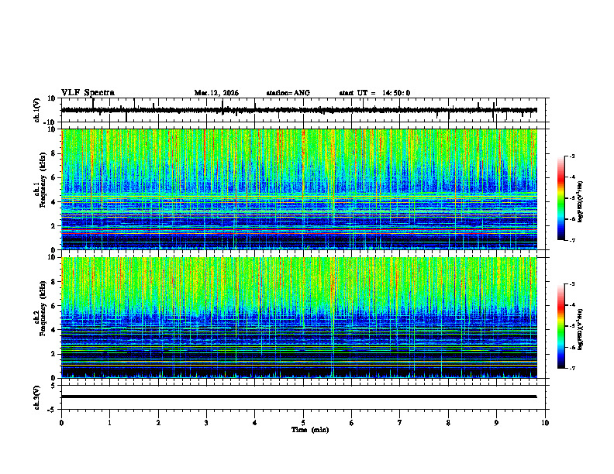Click the 'ch.1(V)' axis label at top

tap(37, 111)
